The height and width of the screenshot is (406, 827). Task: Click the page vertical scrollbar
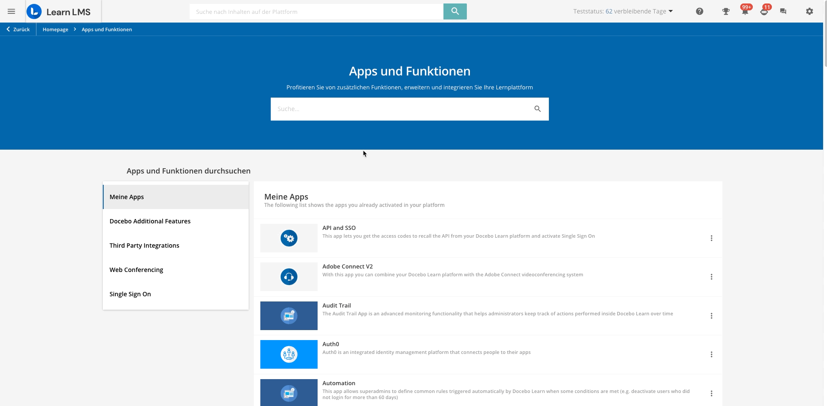tap(825, 34)
